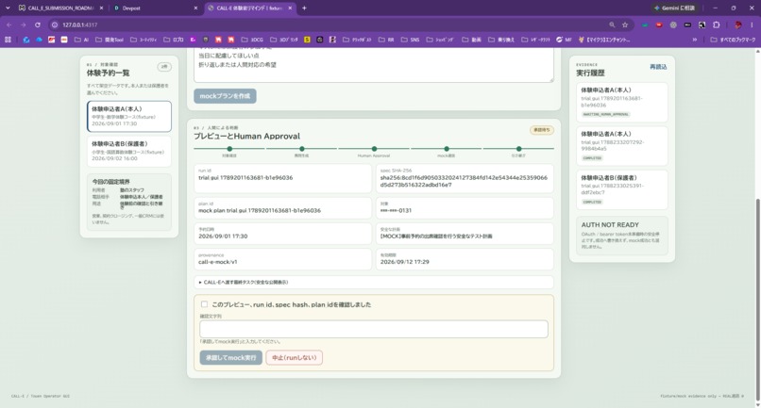
Task: Click the 承認してmock実行 button
Action: (231, 358)
